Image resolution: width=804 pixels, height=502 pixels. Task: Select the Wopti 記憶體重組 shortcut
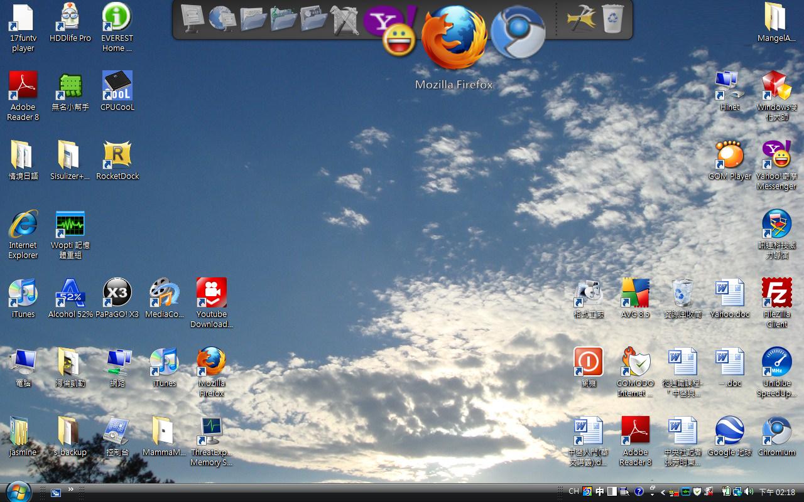pos(70,235)
